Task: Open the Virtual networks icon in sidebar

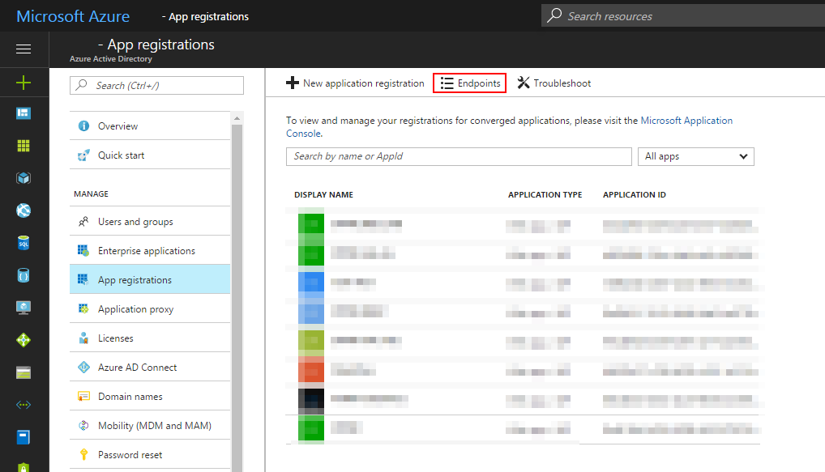Action: pos(24,405)
